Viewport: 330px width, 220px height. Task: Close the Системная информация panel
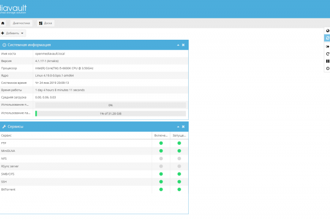point(183,45)
